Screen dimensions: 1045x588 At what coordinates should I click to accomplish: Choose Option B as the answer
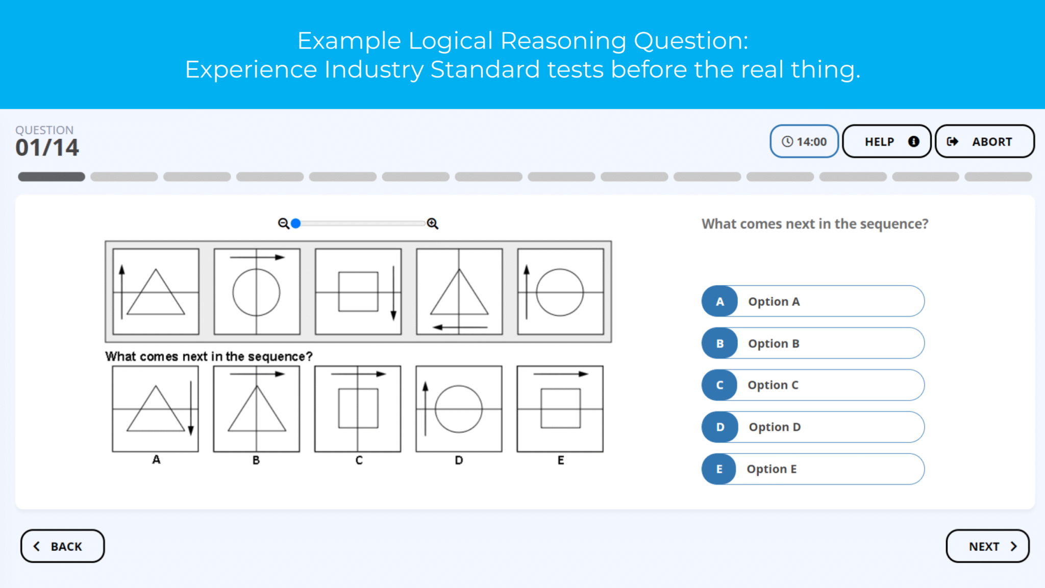(x=813, y=343)
